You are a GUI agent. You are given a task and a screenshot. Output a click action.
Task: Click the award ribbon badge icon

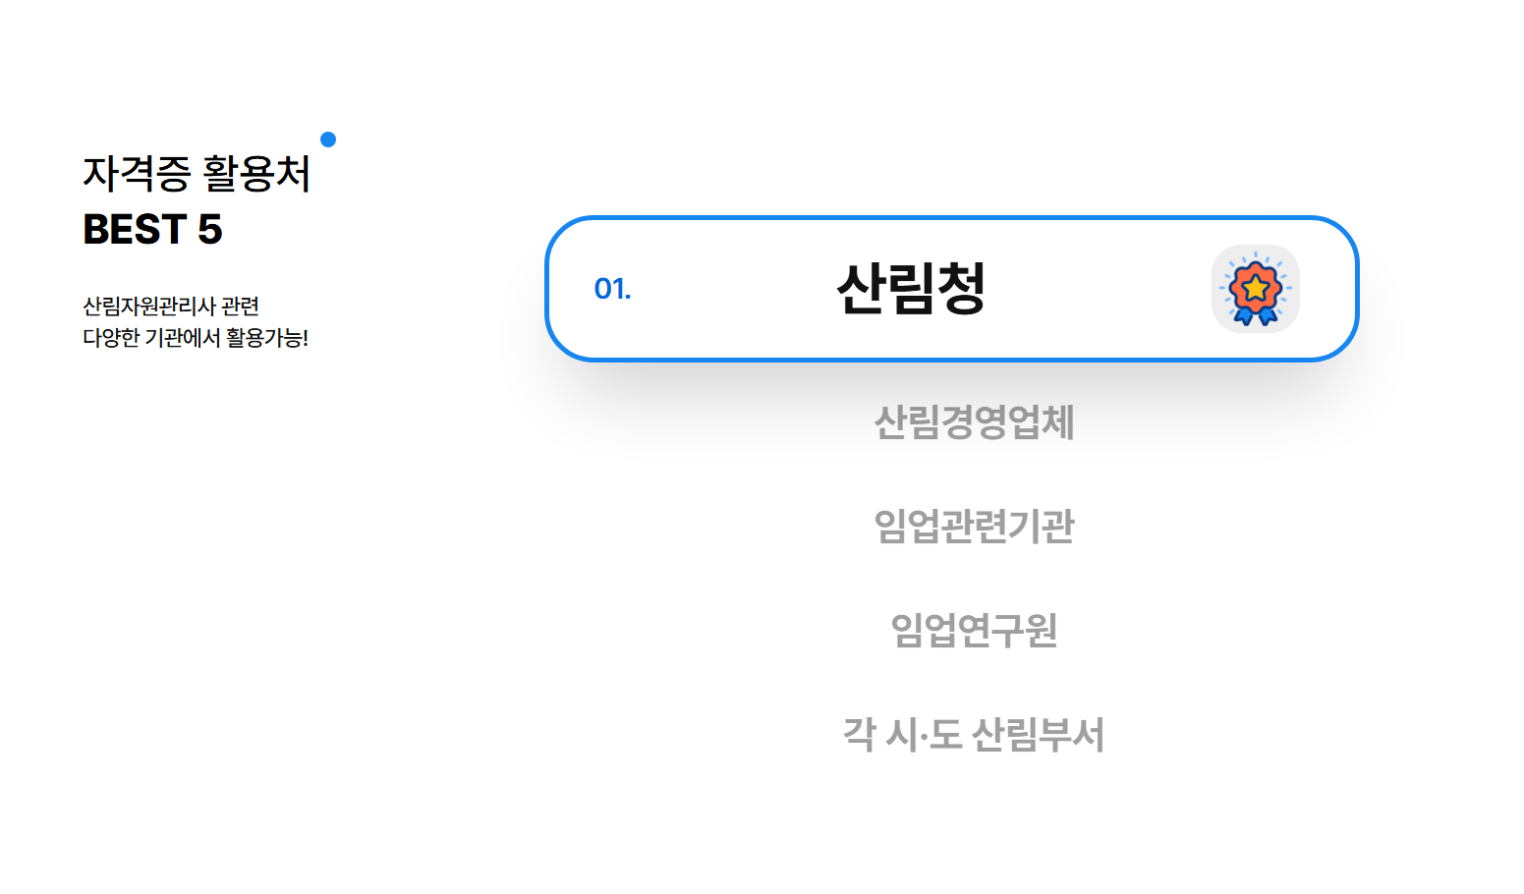pyautogui.click(x=1255, y=289)
